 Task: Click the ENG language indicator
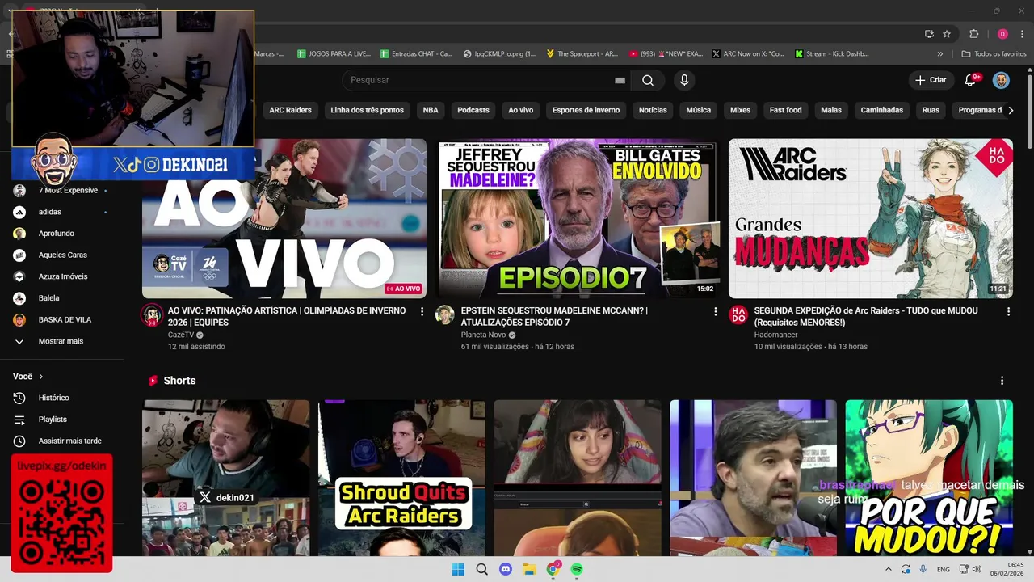coord(944,570)
